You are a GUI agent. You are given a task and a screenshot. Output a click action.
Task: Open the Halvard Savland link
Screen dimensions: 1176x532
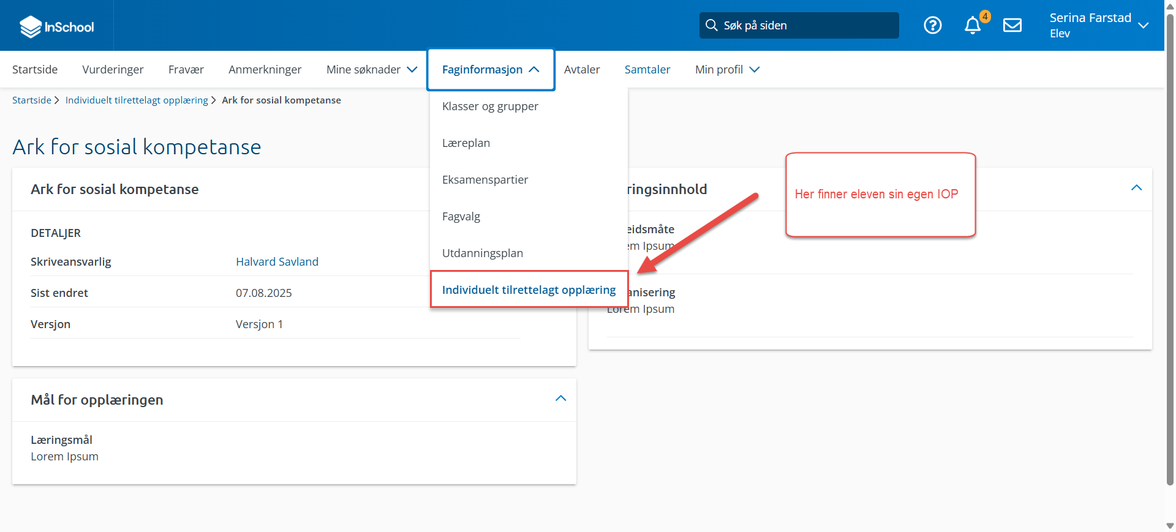[277, 261]
